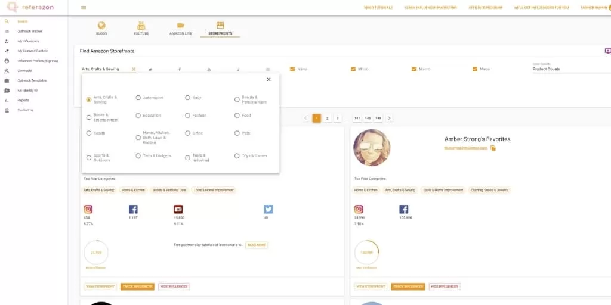Select the Health category radio button
The height and width of the screenshot is (305, 611).
coord(89,133)
